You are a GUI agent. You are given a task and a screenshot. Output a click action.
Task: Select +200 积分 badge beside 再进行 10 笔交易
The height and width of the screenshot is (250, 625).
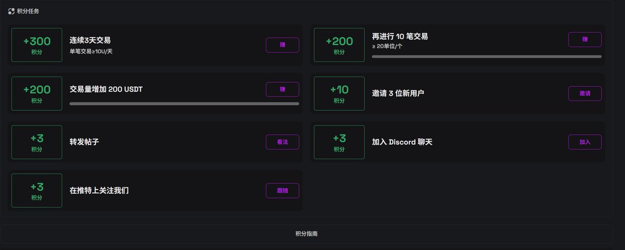click(x=339, y=45)
